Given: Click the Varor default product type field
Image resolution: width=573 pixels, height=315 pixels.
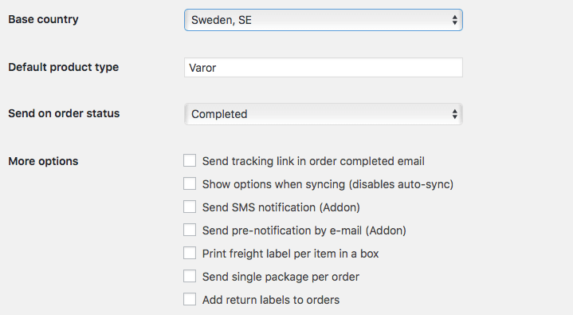Looking at the screenshot, I should pos(324,67).
